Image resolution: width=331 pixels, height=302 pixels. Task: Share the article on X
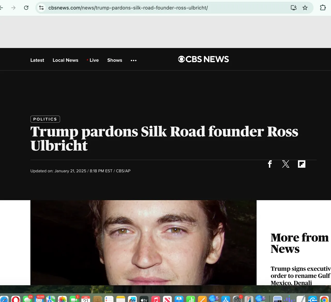(x=286, y=164)
